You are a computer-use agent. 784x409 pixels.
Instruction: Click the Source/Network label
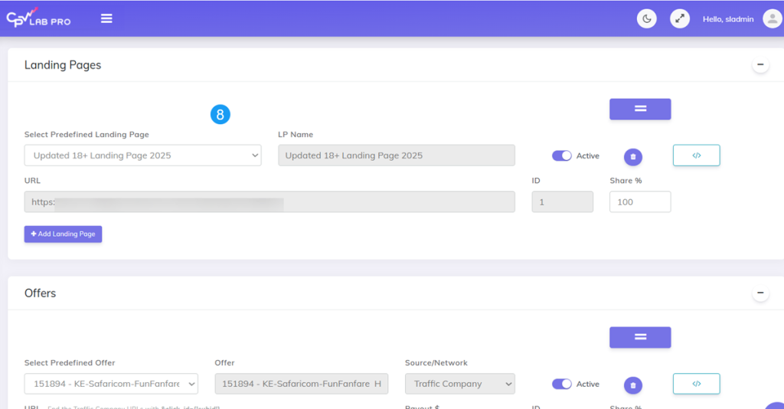pos(436,363)
